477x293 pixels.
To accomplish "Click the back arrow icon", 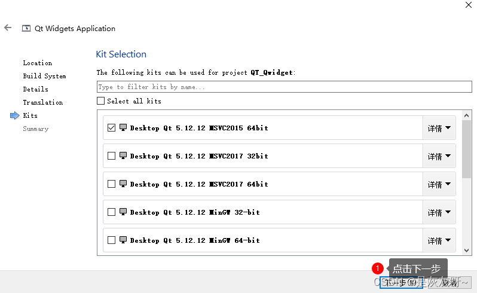I will (8, 28).
